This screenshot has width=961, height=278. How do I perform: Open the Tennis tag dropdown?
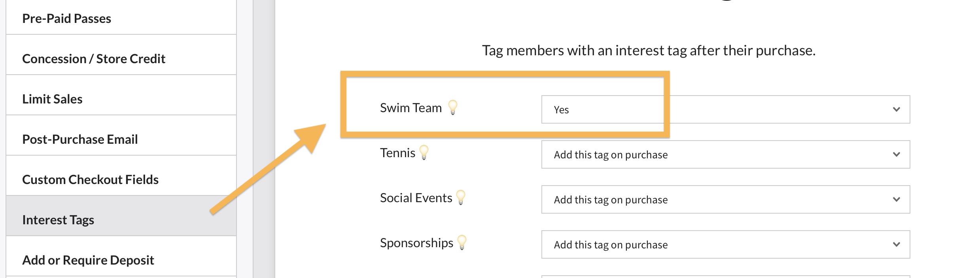pyautogui.click(x=725, y=154)
